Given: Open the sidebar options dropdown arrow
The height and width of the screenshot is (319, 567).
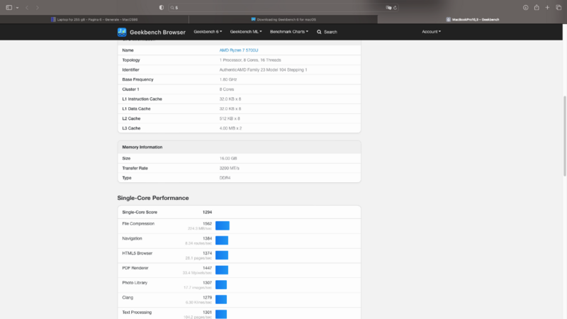Looking at the screenshot, I should [17, 8].
